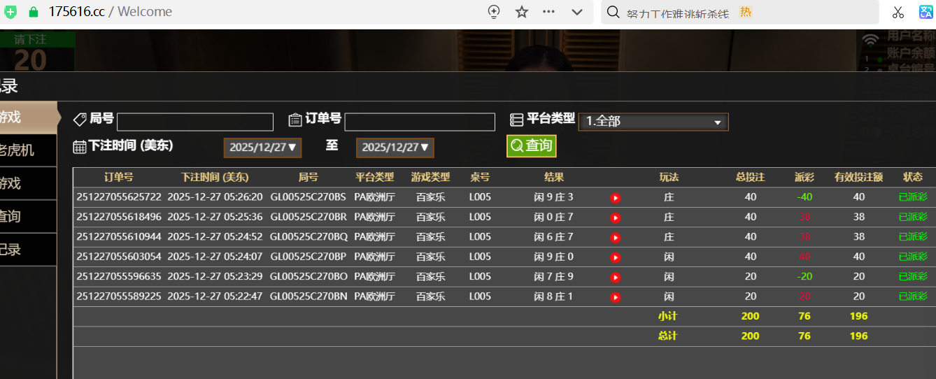The width and height of the screenshot is (936, 379).
Task: Open the three-dot browser menu
Action: [549, 12]
